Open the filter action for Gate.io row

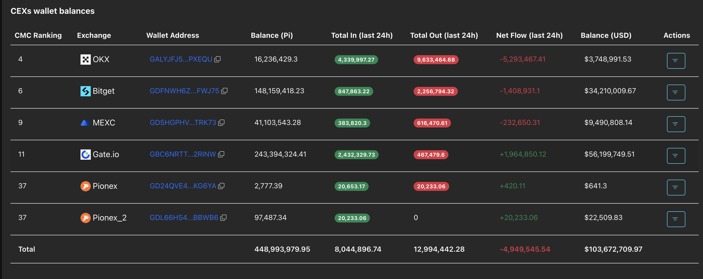tap(676, 155)
